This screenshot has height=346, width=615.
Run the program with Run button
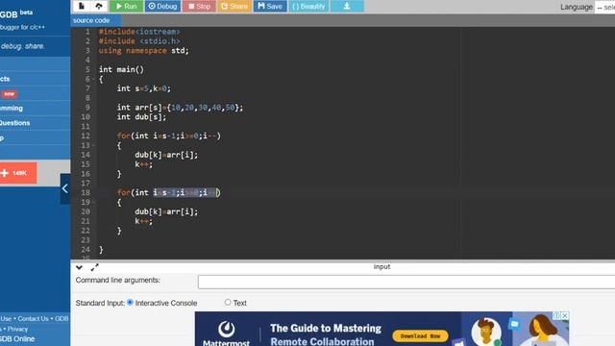(126, 7)
